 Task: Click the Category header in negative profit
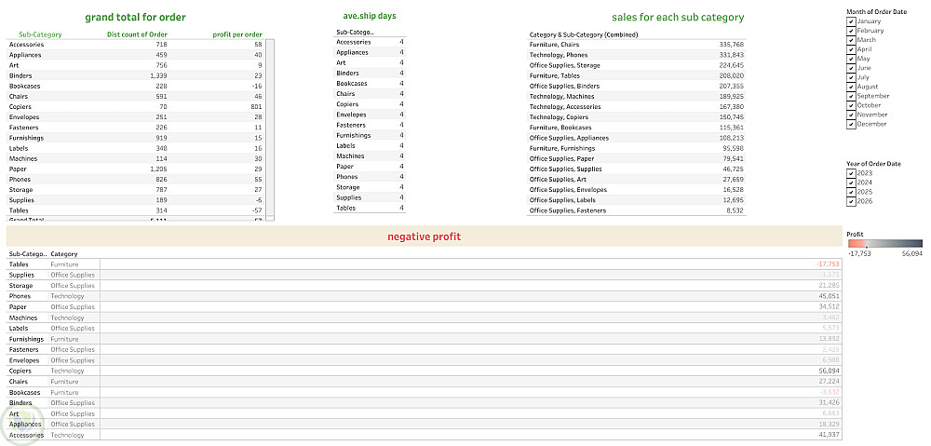click(64, 254)
